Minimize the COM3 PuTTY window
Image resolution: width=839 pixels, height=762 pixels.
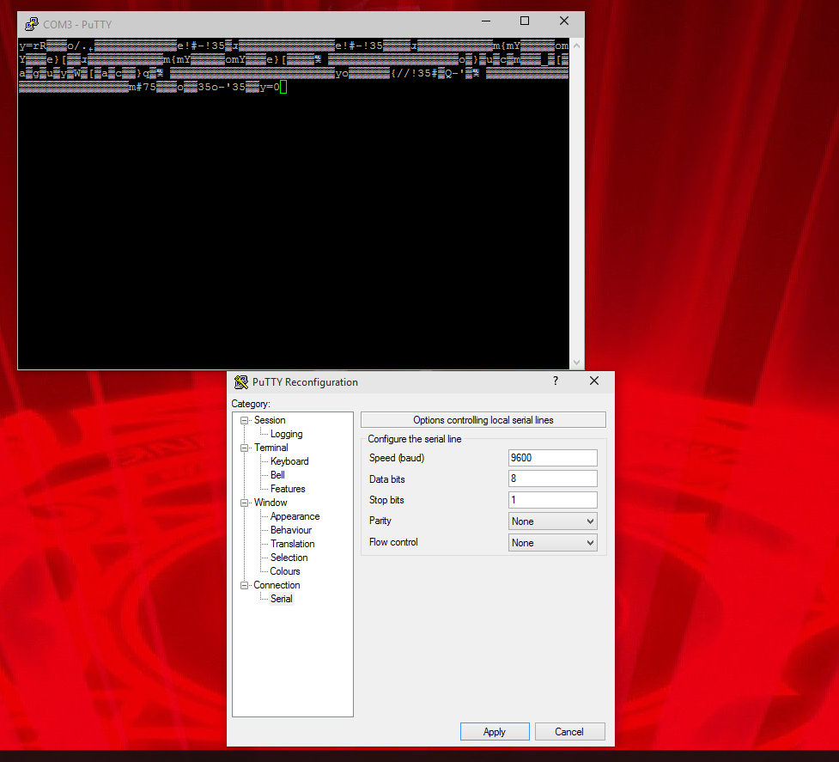coord(486,21)
